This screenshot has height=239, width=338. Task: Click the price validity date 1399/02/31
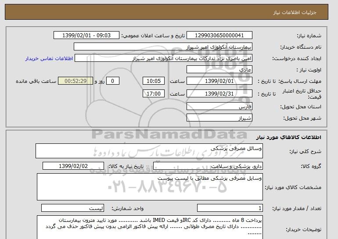[x=219, y=94]
